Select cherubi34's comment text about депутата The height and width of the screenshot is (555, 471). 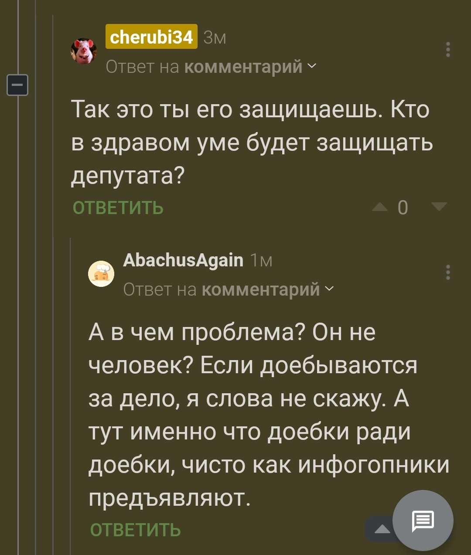(x=251, y=142)
